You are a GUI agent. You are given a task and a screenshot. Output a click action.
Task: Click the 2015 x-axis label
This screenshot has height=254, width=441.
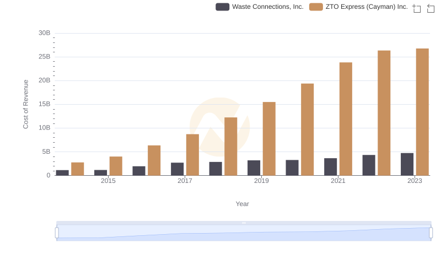[x=108, y=181]
